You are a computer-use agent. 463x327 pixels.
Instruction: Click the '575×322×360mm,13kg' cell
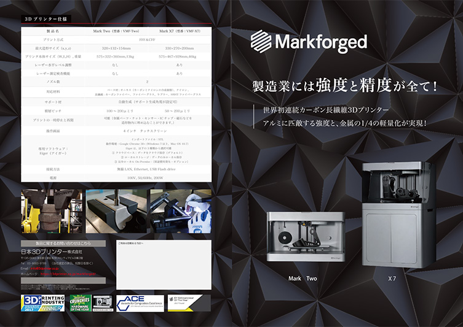tap(115, 56)
